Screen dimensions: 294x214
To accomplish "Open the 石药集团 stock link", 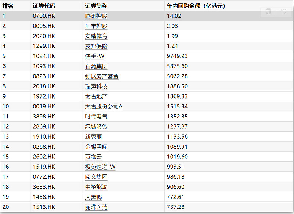I will point(96,66).
